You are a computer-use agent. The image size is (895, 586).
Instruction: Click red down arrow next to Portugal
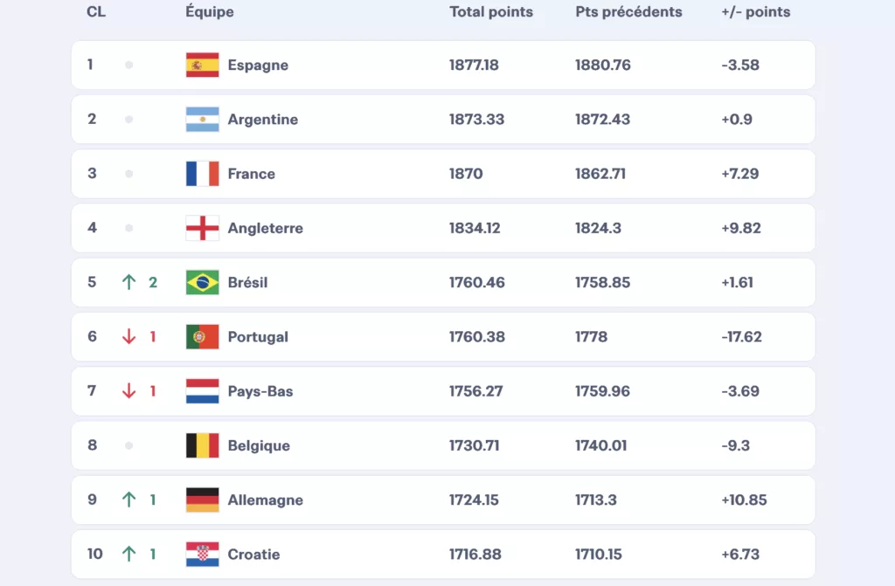coord(129,337)
